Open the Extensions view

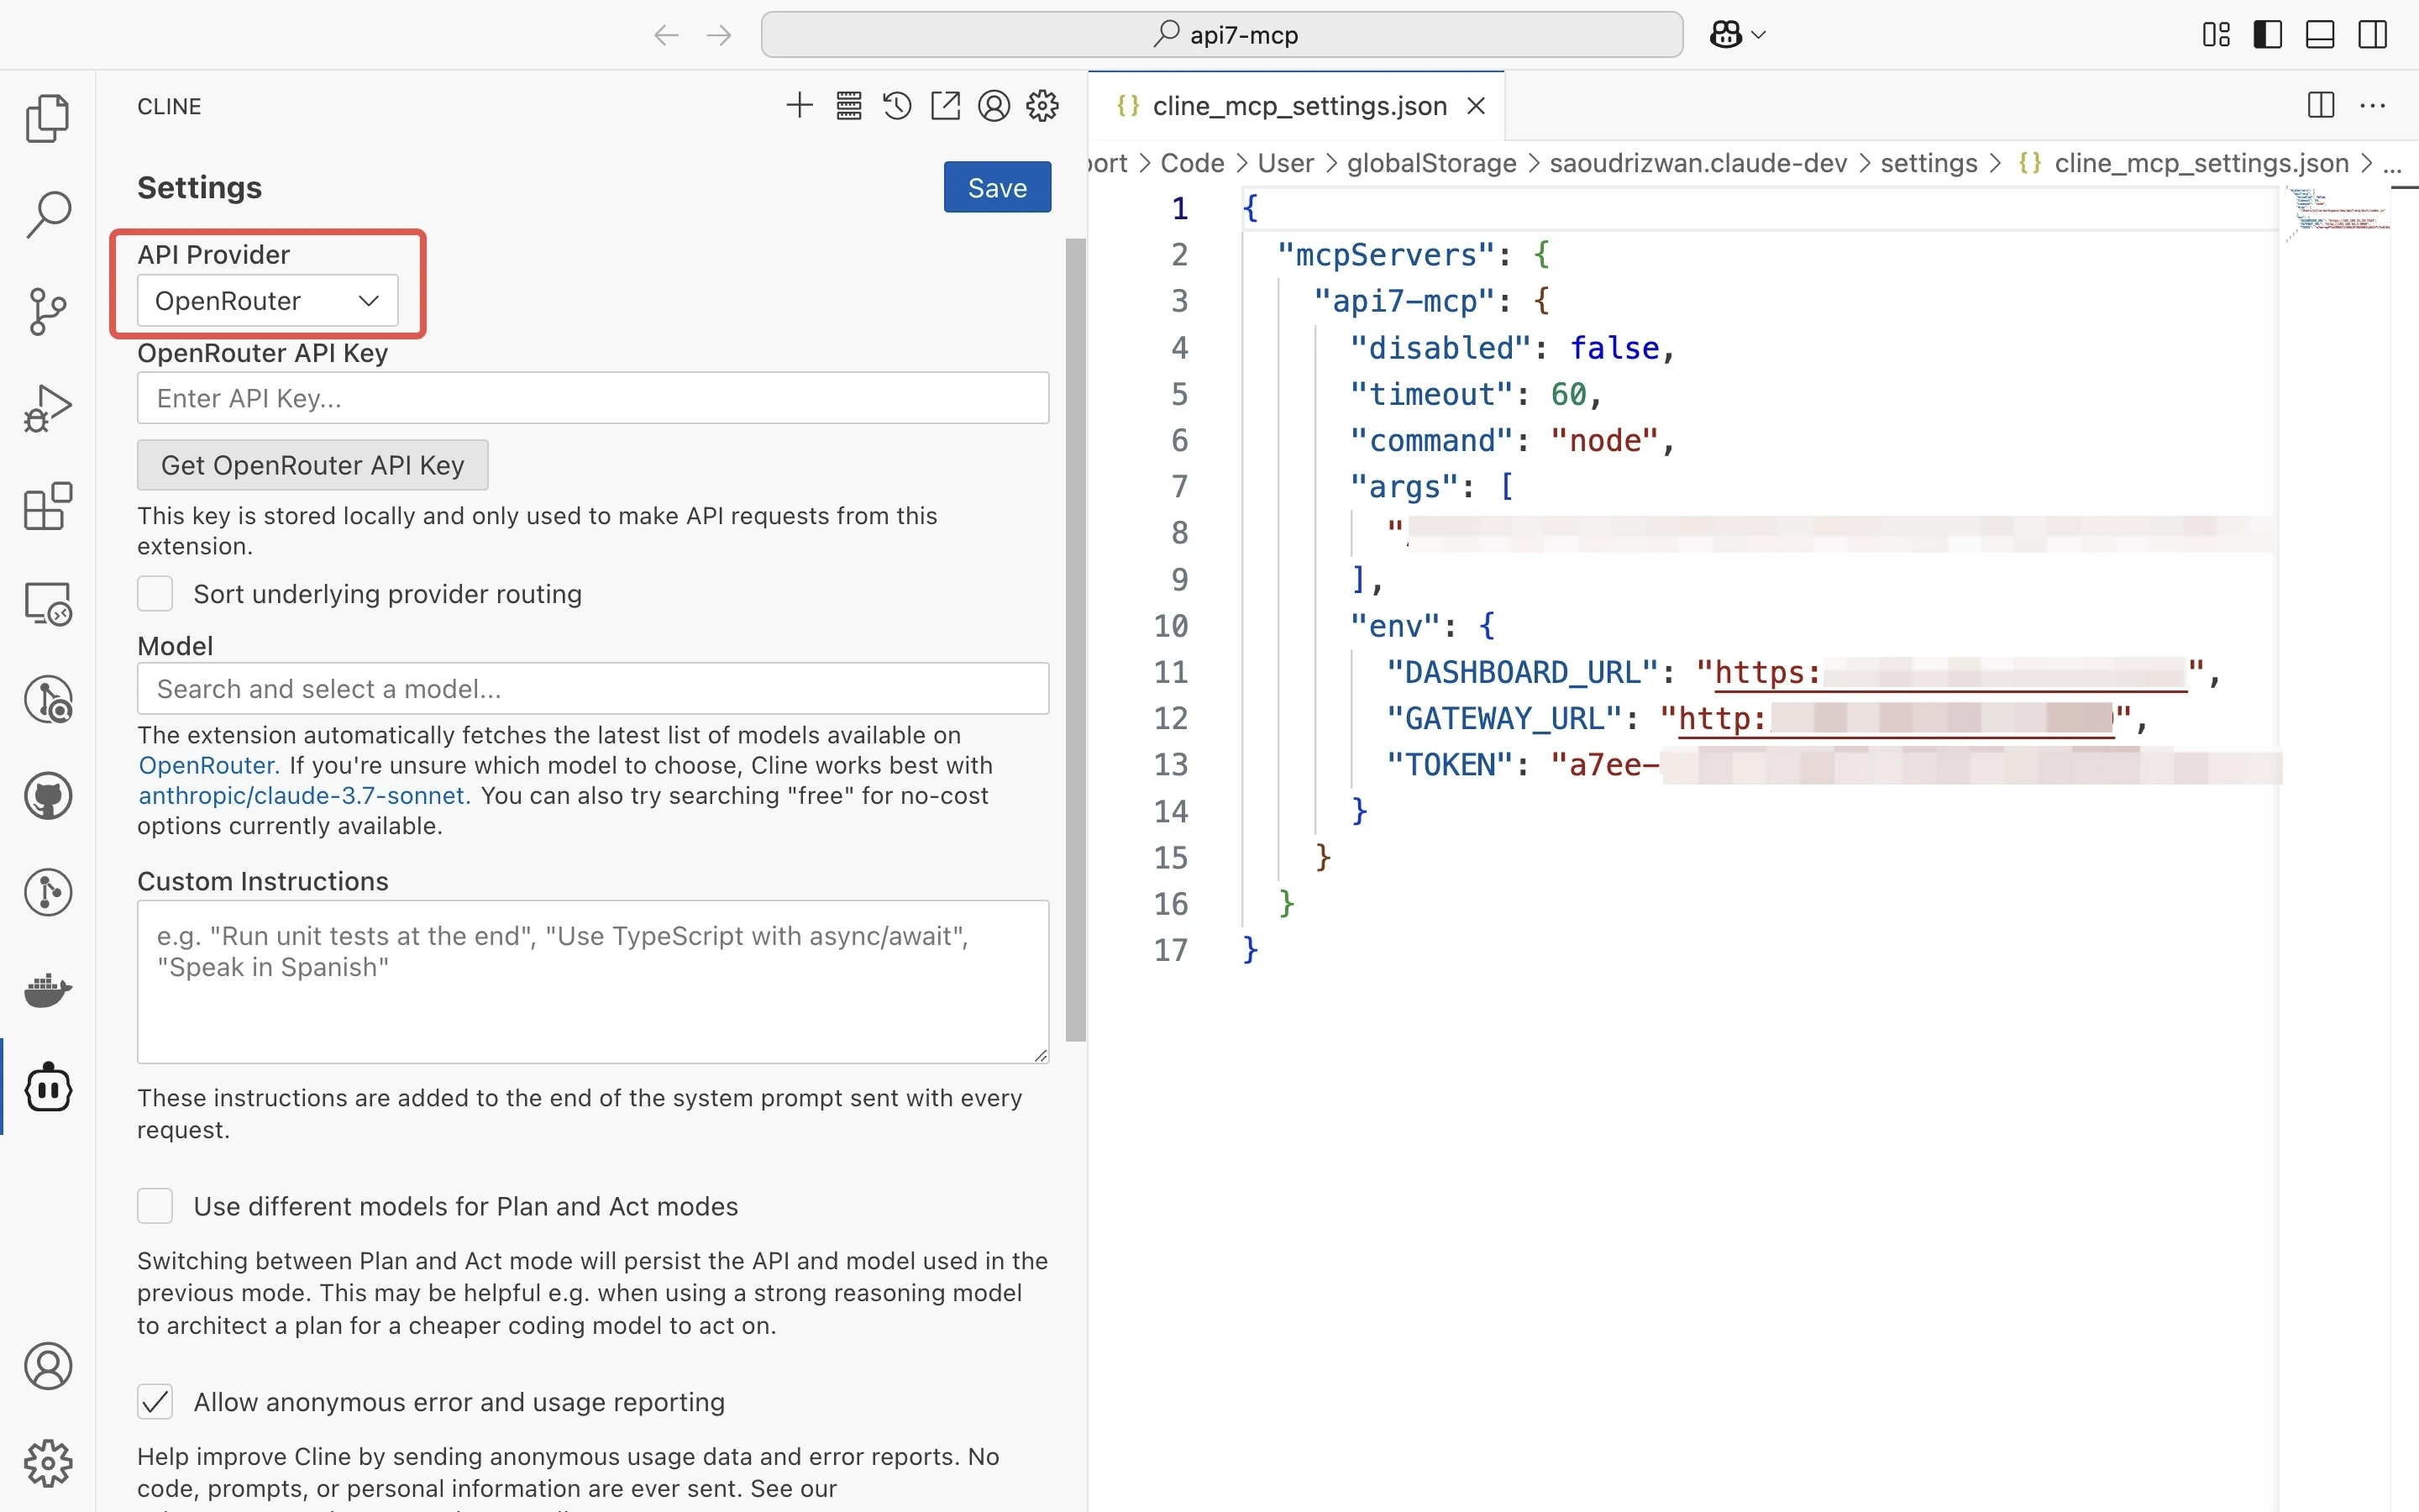tap(48, 506)
